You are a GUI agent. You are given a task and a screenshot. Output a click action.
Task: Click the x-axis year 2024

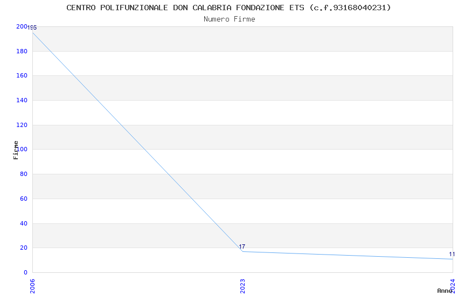453,286
